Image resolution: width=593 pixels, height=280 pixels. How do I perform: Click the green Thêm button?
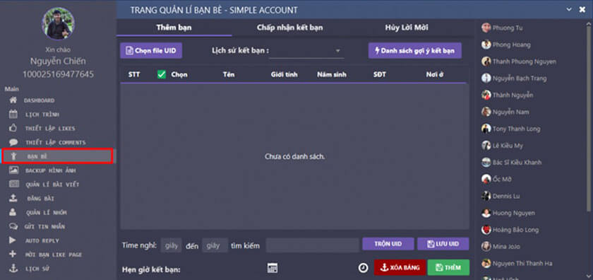[448, 267]
